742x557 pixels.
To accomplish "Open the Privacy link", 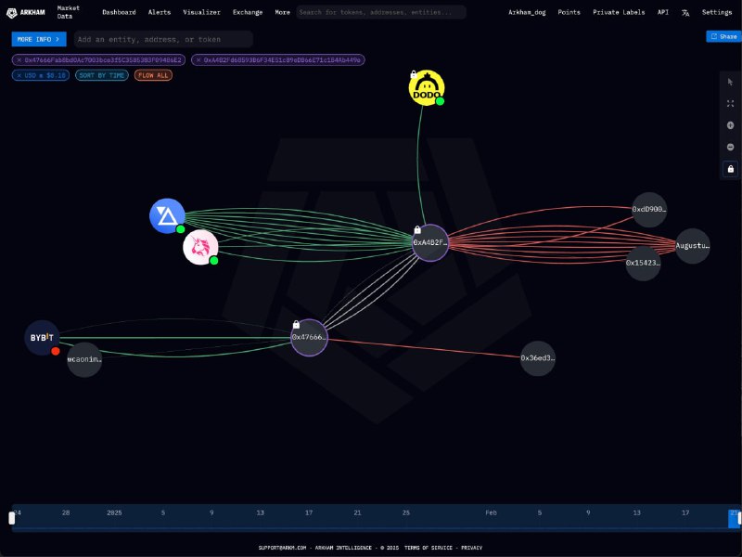I will tap(472, 548).
